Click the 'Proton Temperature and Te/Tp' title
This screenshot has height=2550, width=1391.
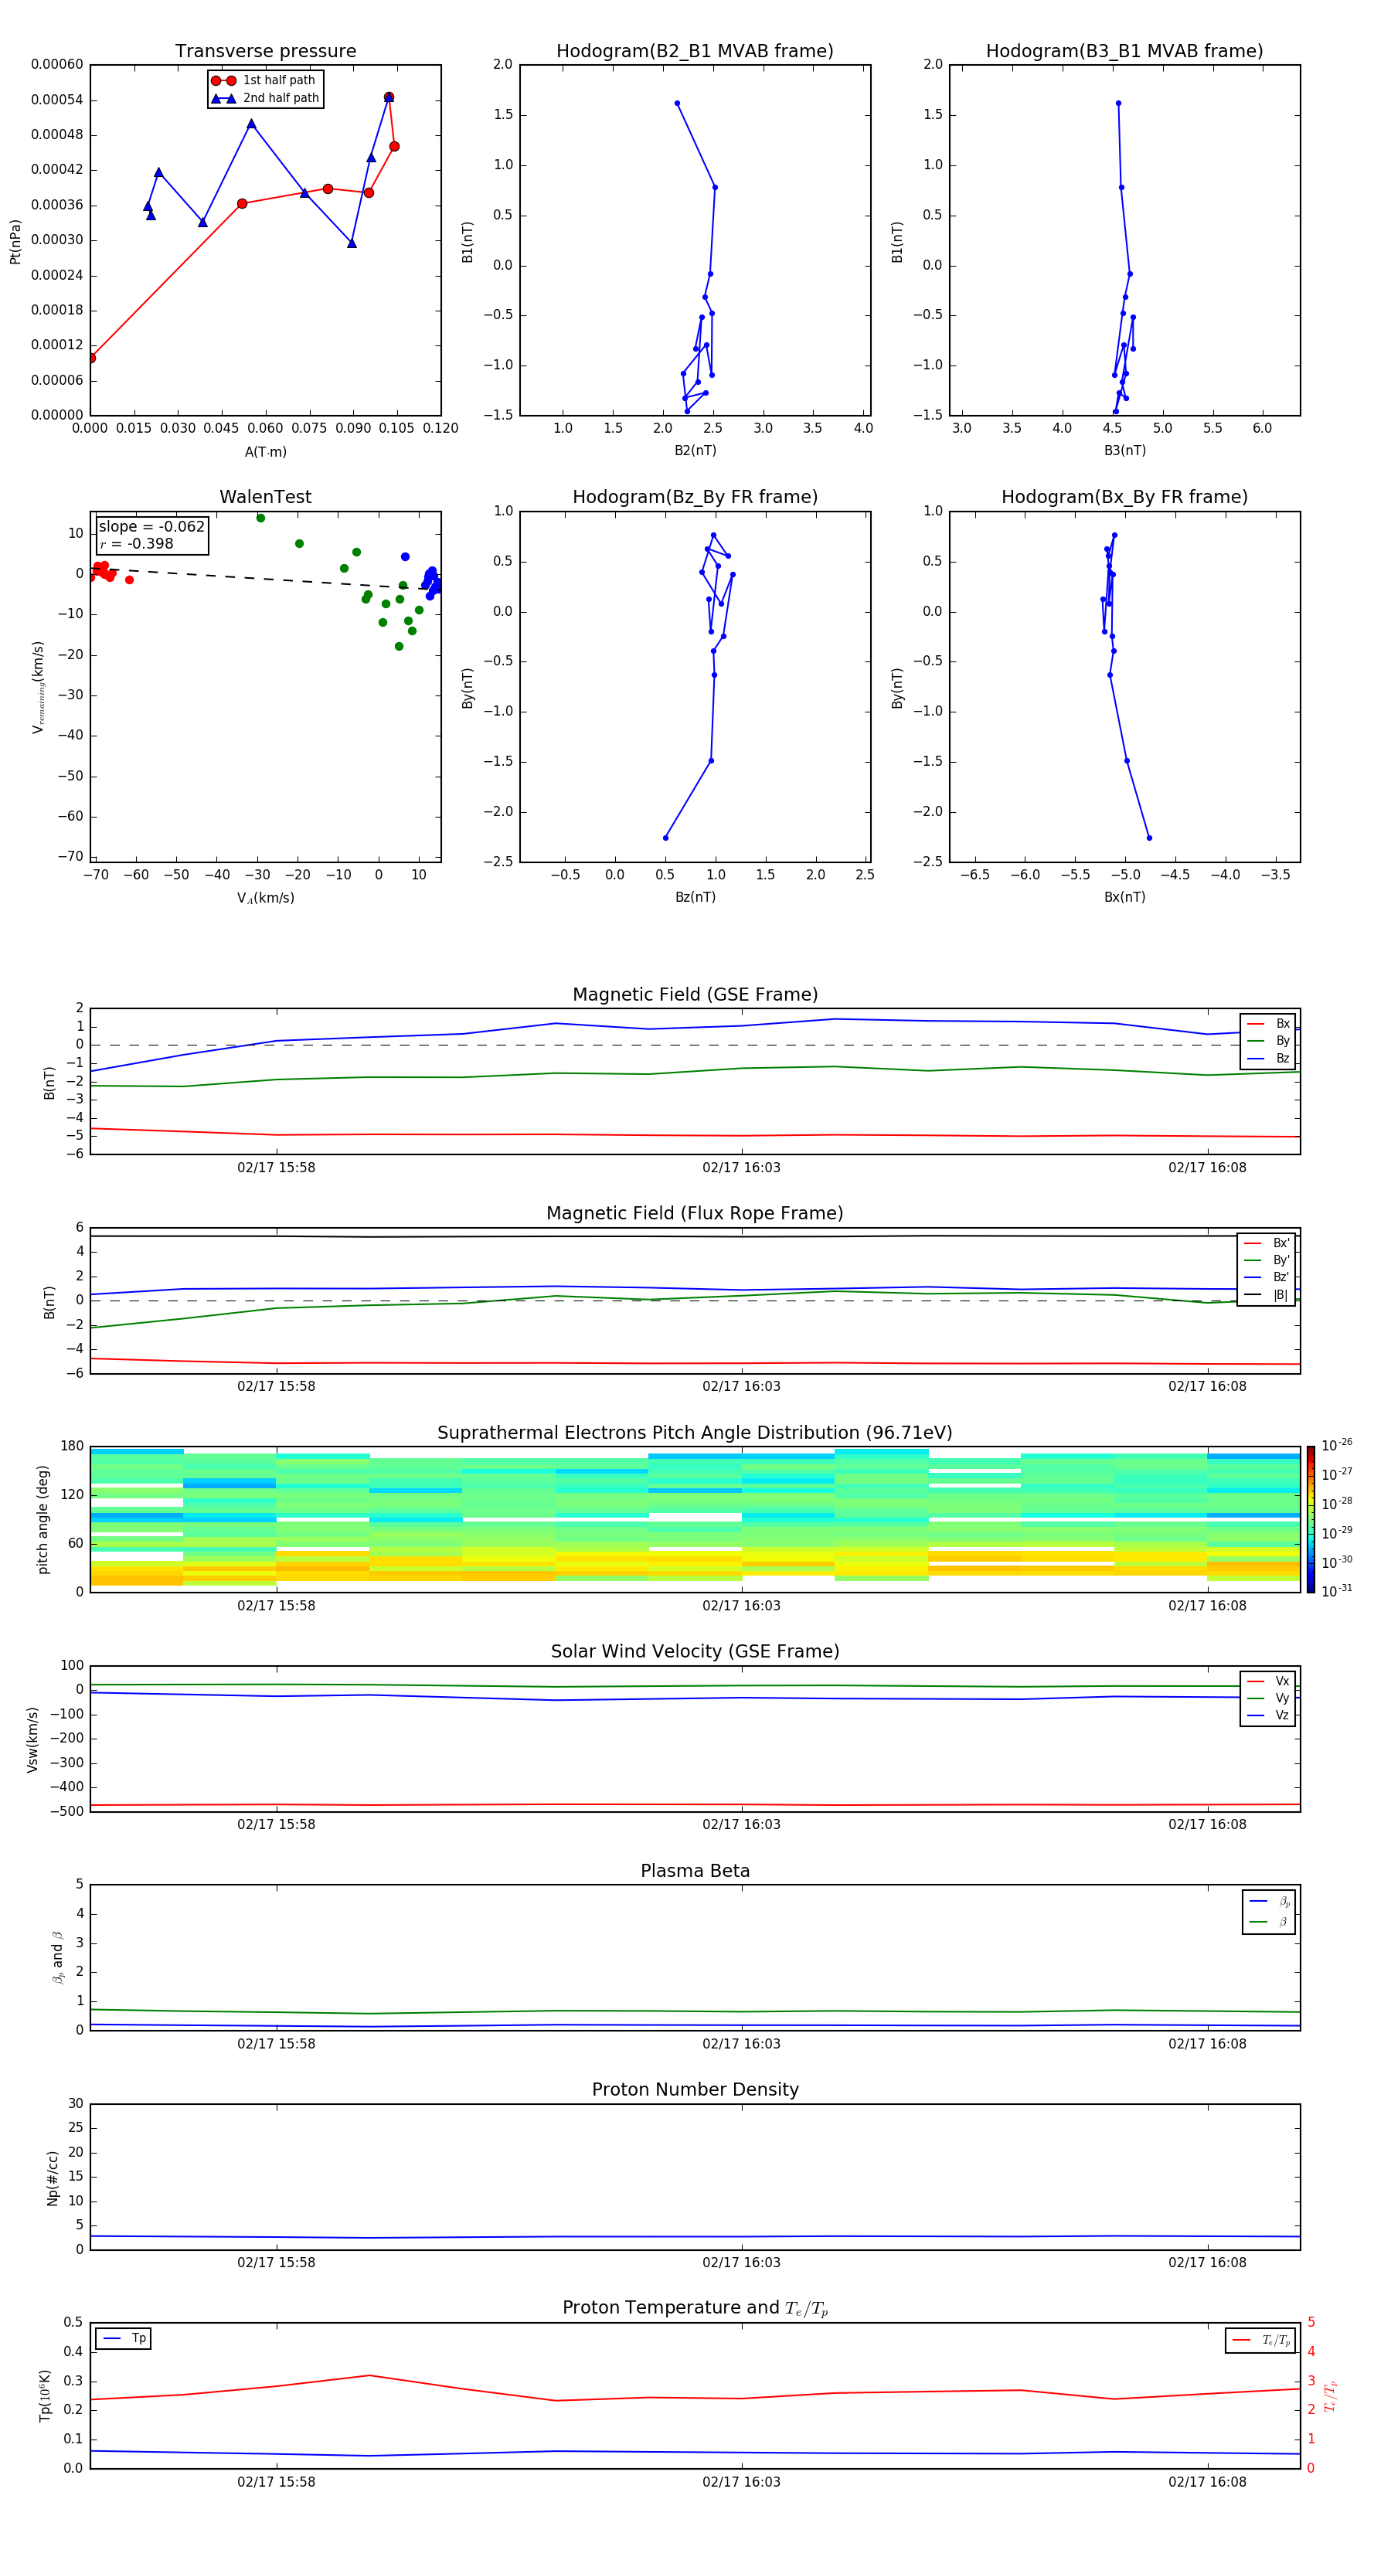point(695,2308)
